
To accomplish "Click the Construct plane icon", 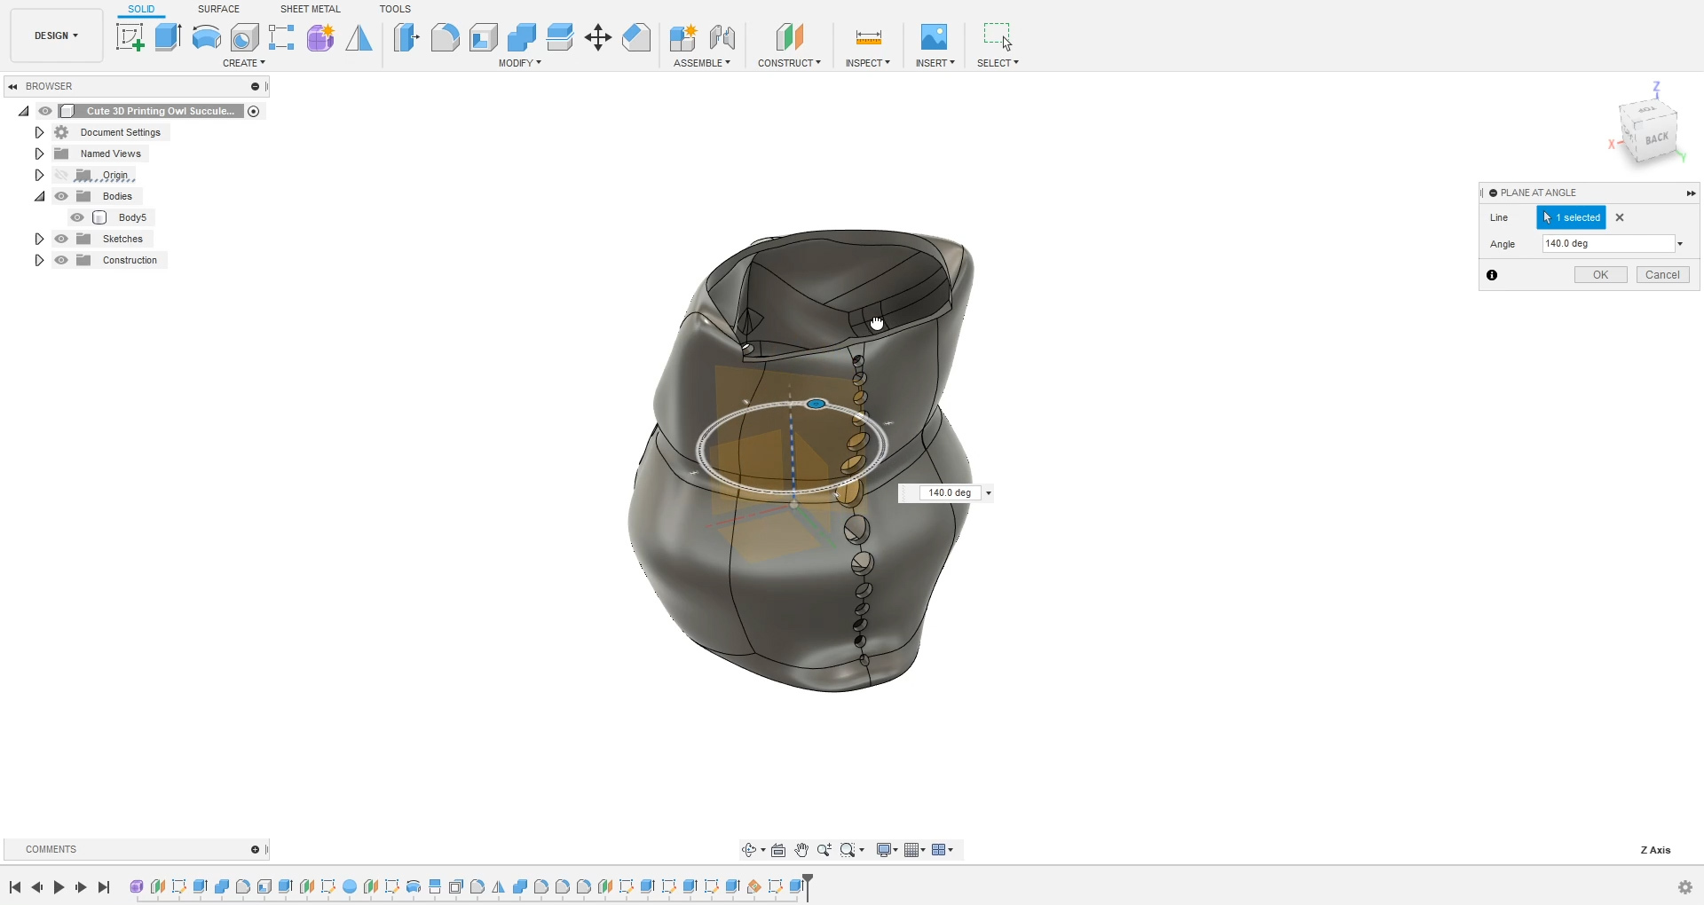I will [789, 37].
